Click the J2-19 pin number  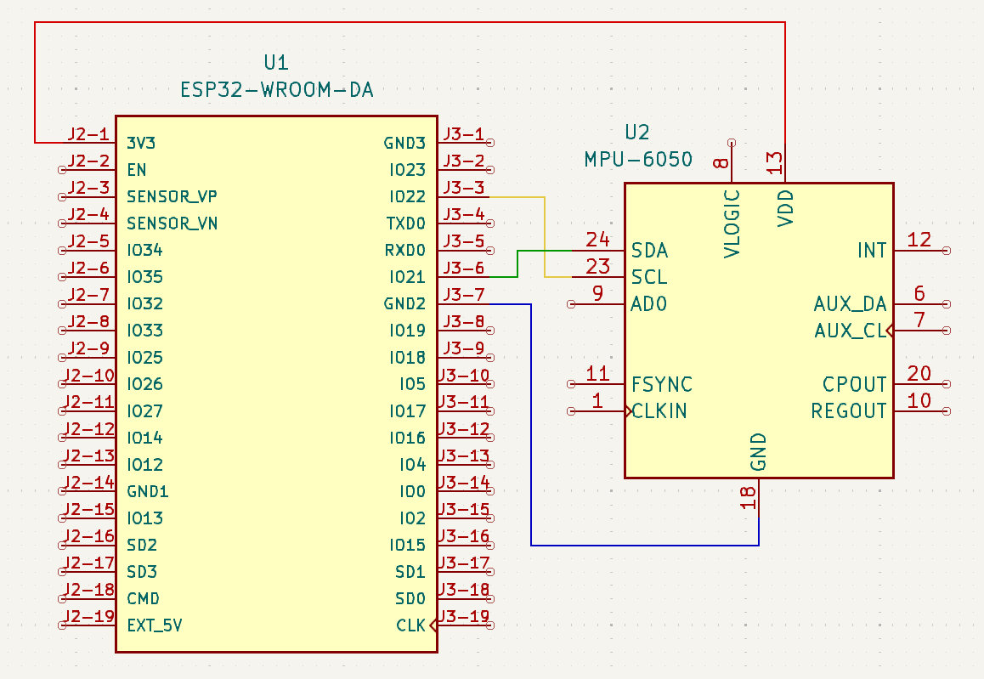90,617
